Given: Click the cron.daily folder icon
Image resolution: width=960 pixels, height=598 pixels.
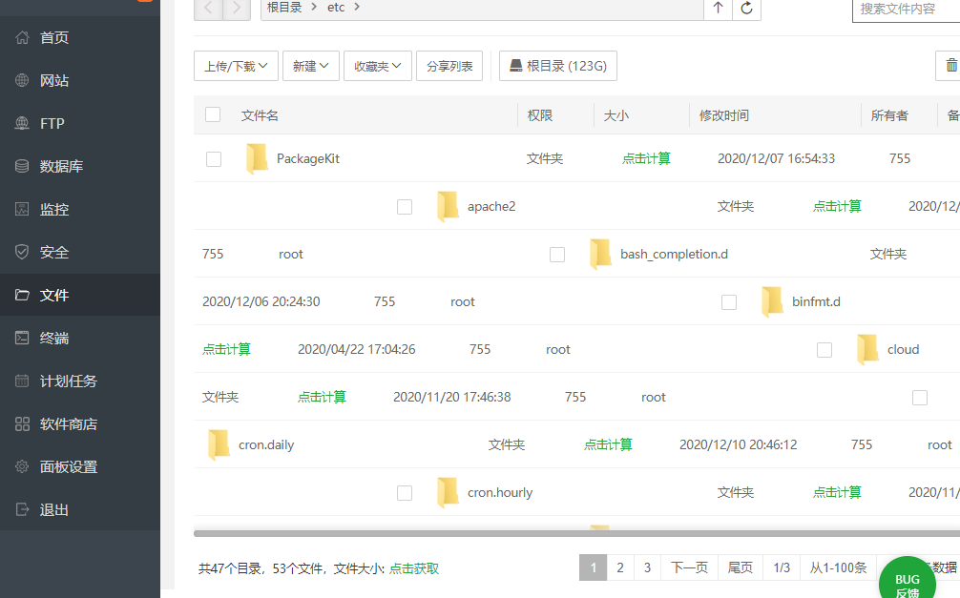Looking at the screenshot, I should [219, 445].
